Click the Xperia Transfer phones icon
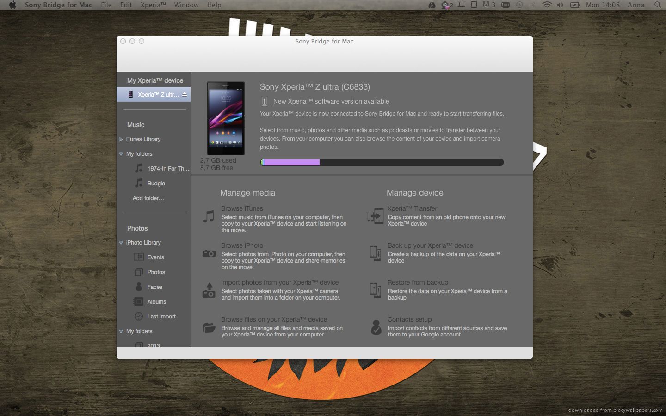This screenshot has width=666, height=416. click(x=376, y=216)
